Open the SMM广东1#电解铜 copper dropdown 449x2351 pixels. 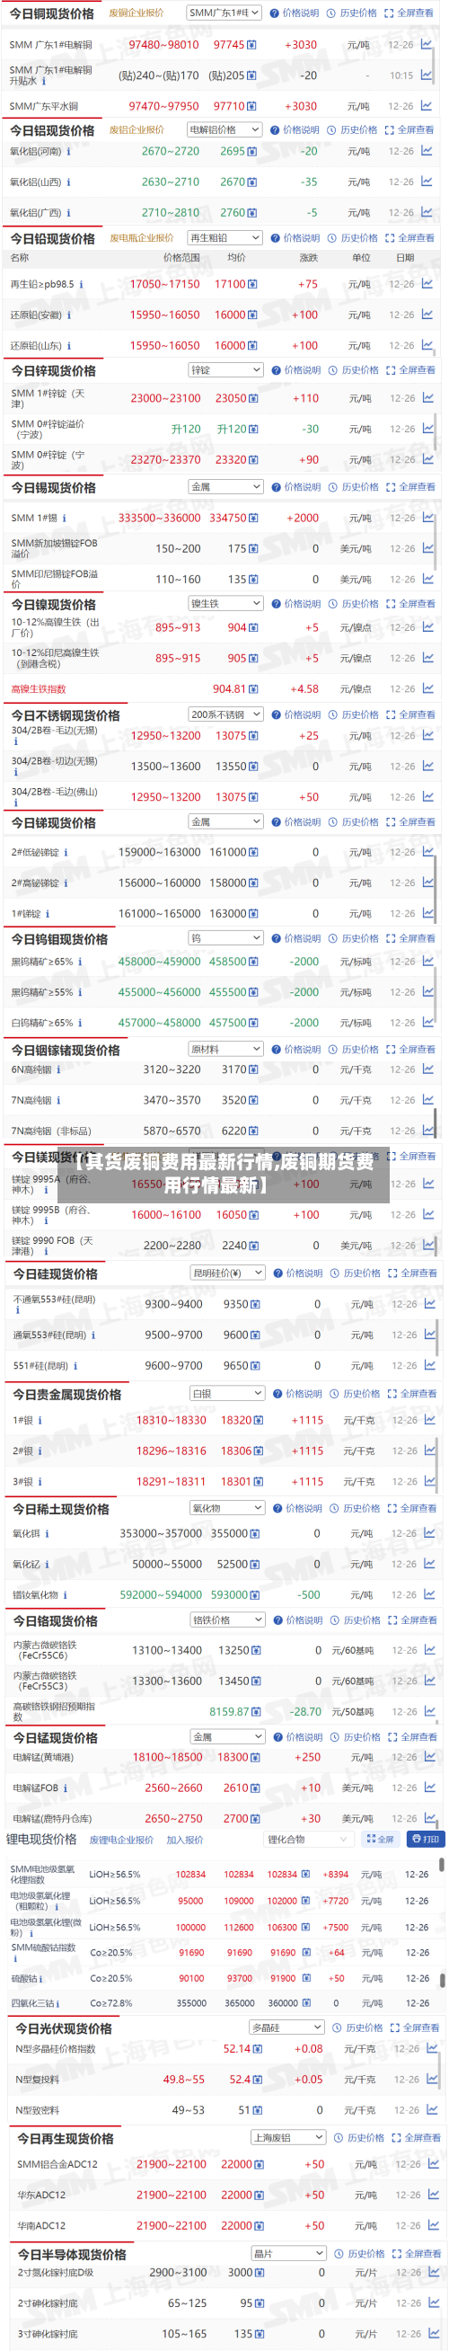point(224,13)
